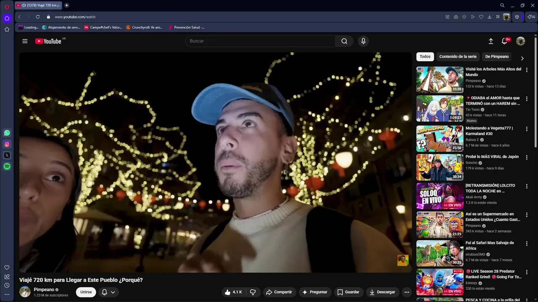Click the YouTube search magnifier button
The width and height of the screenshot is (538, 302).
[x=344, y=41]
